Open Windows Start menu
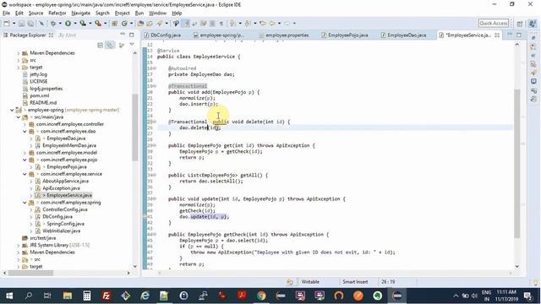 tap(9, 296)
